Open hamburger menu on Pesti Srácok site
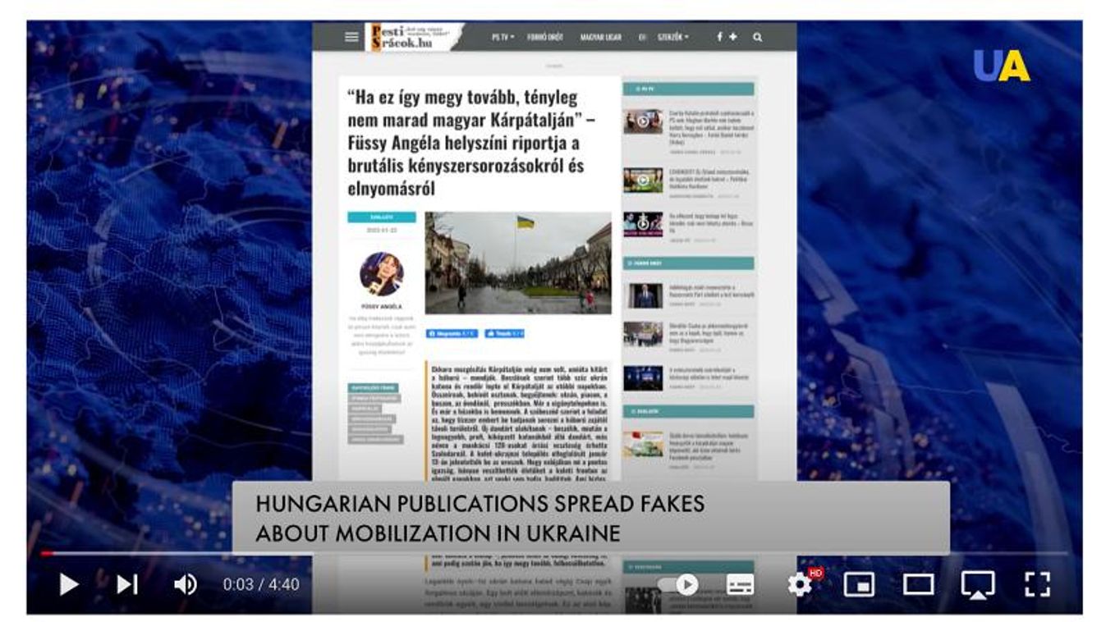The height and width of the screenshot is (622, 1106). [x=351, y=37]
